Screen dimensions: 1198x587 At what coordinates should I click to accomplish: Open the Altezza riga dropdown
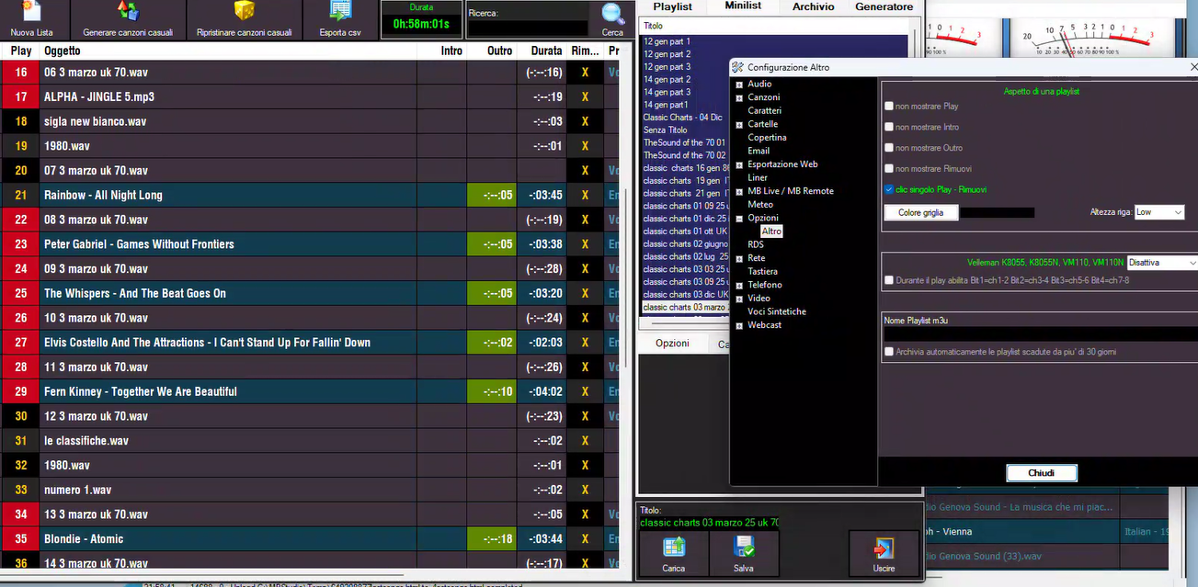tap(1159, 212)
